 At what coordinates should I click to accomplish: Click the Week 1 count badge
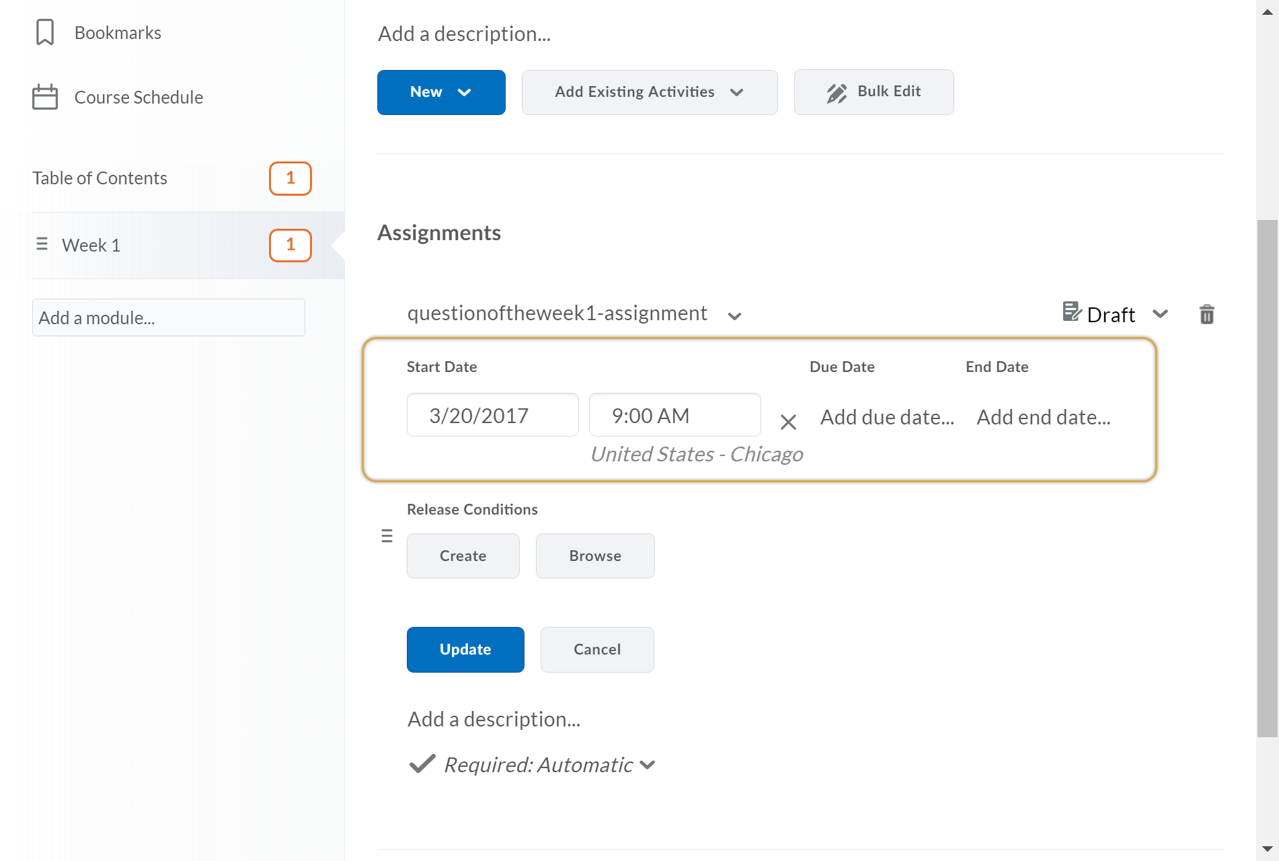(290, 245)
